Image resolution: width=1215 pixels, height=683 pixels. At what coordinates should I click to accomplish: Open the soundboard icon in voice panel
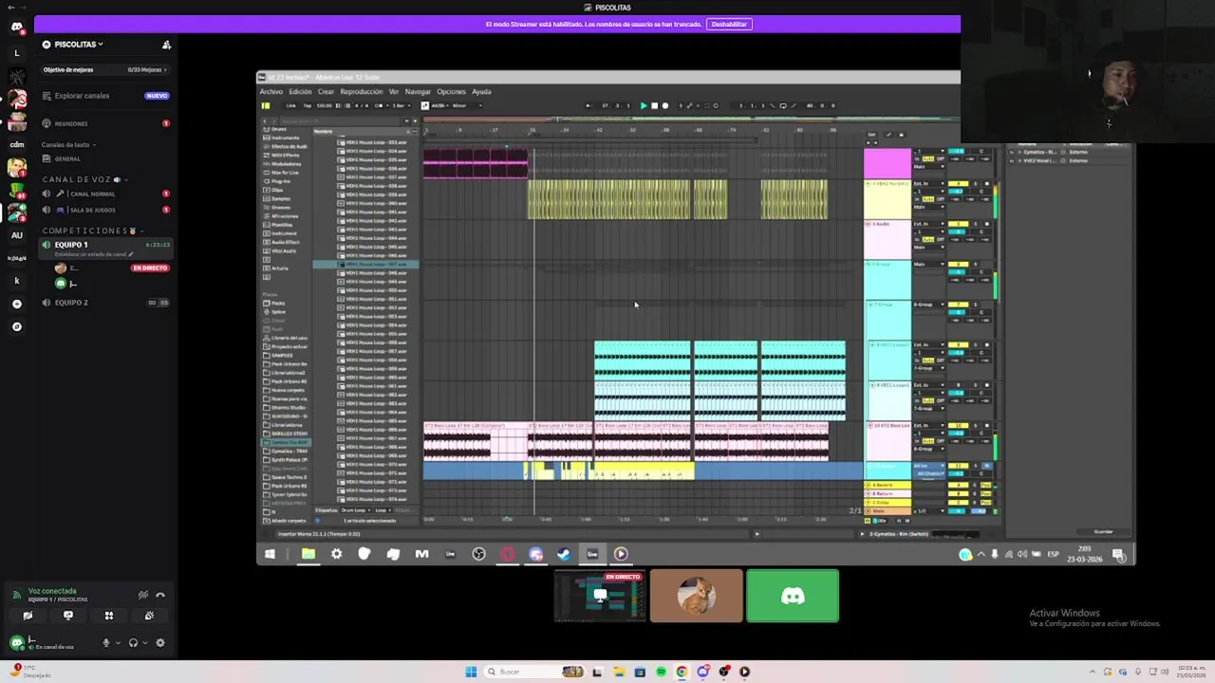tap(149, 616)
